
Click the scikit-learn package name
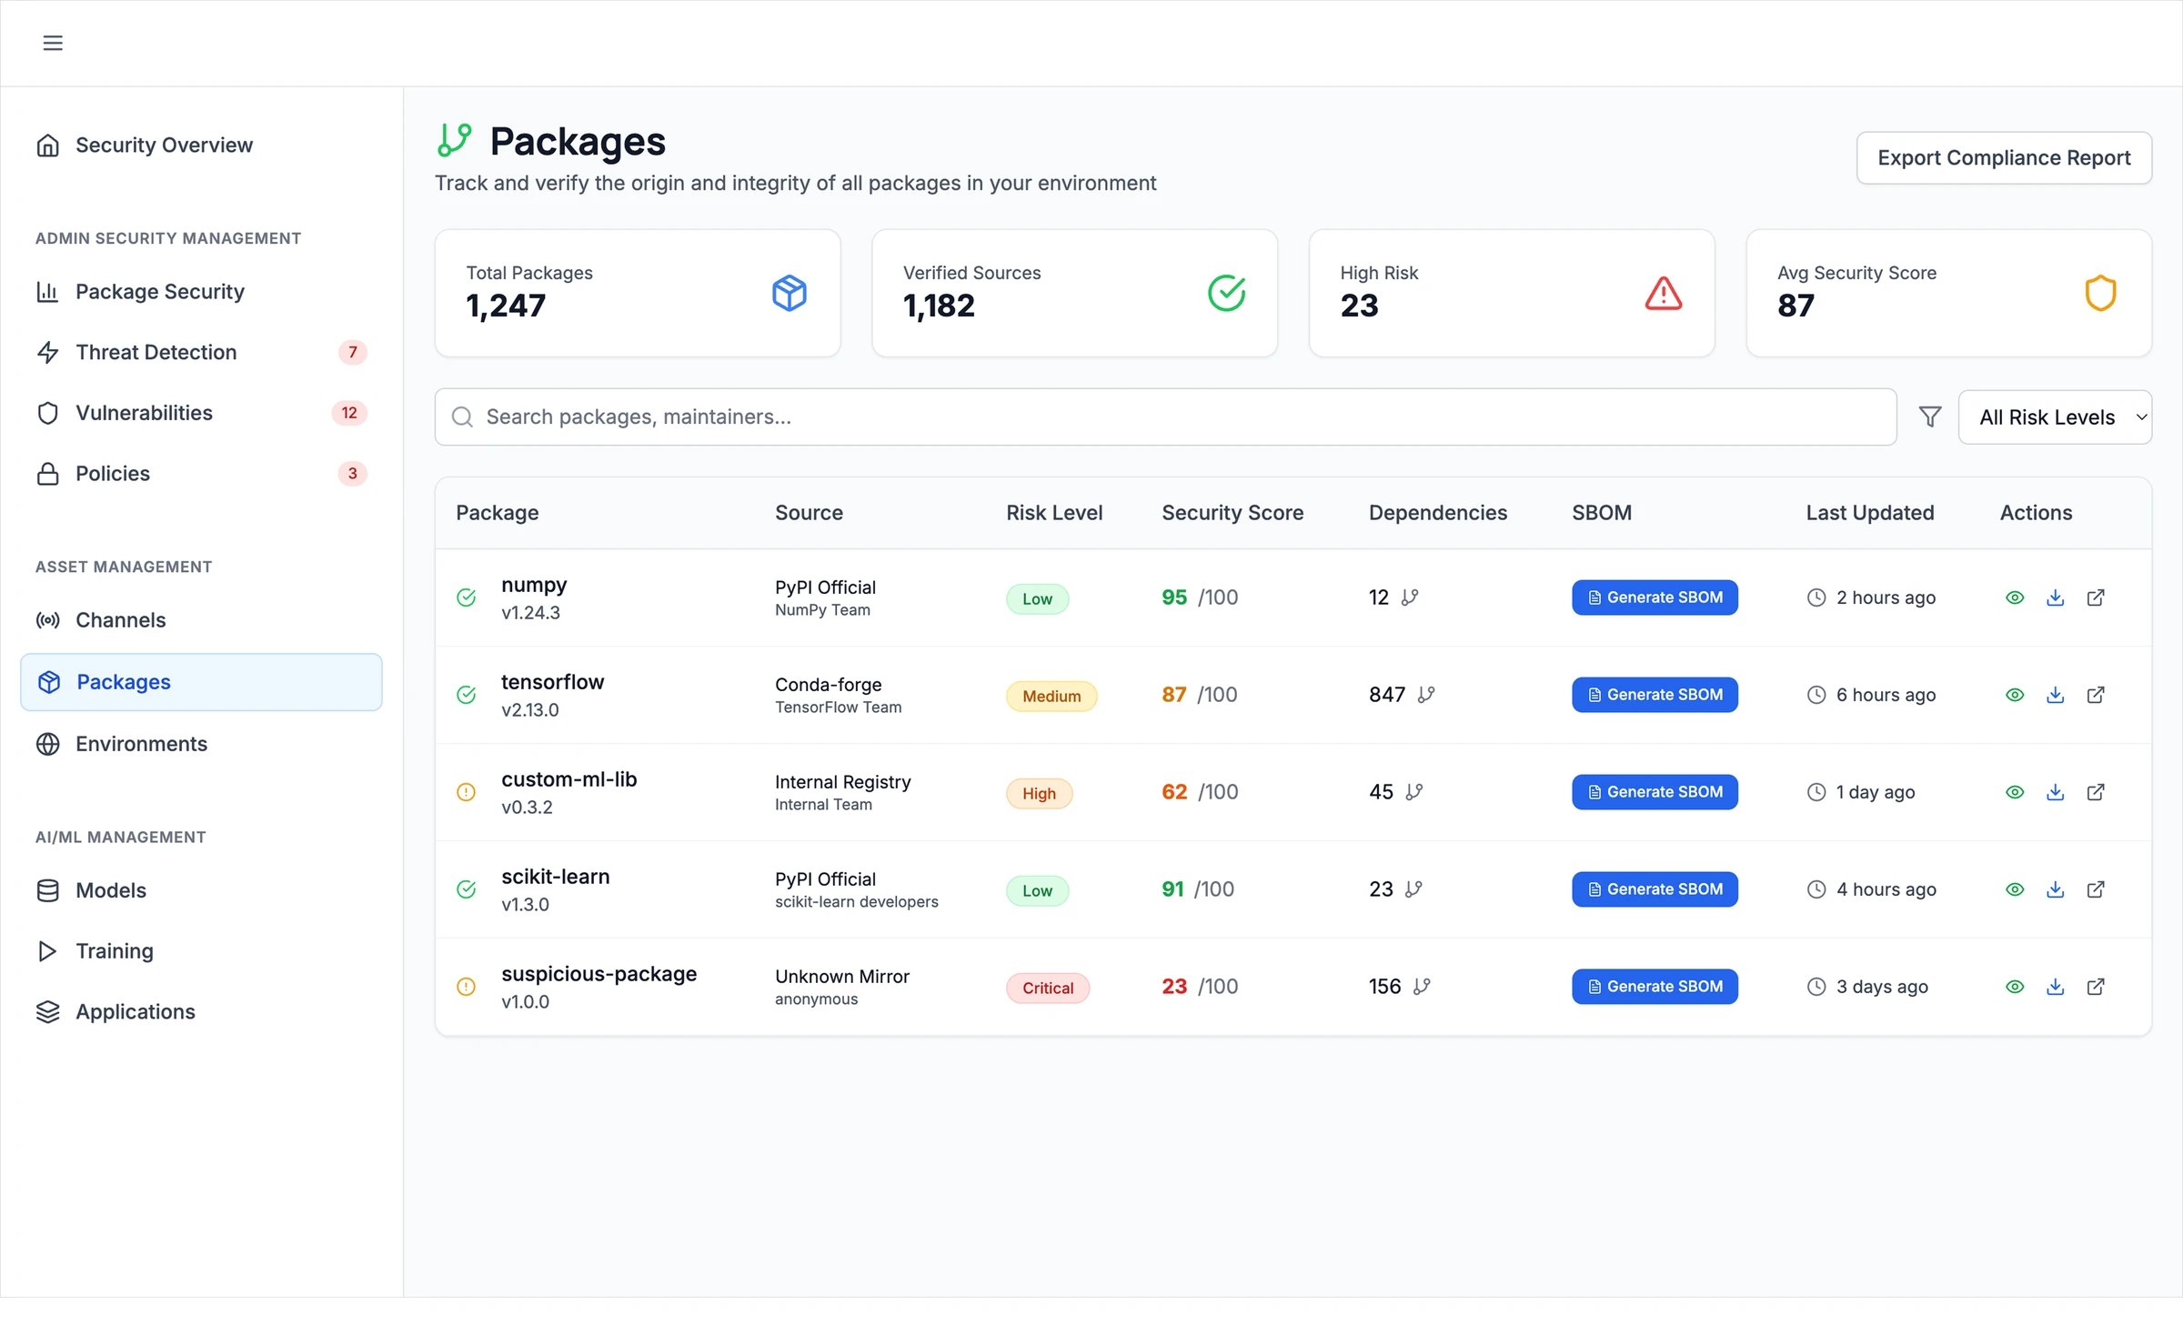pyautogui.click(x=555, y=877)
